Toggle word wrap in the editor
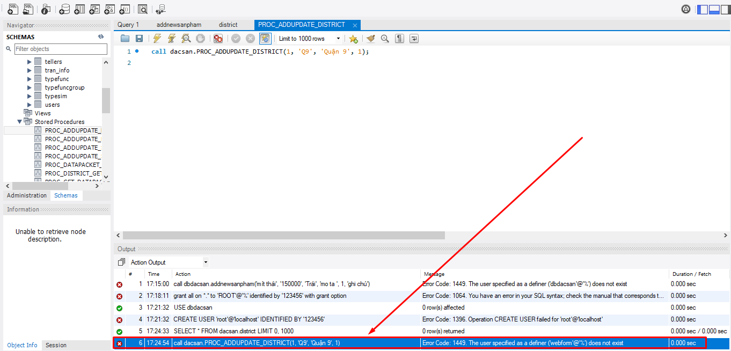Screen dimensions: 731x351 (414, 39)
